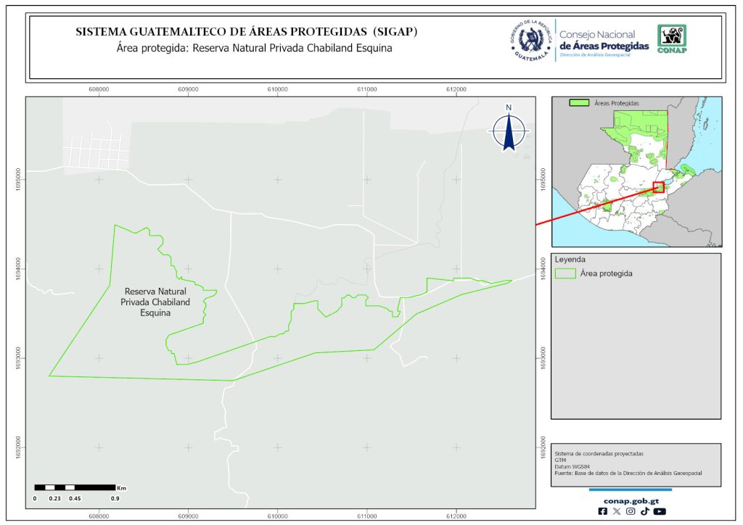Select the Áreas Protegidas swatch in inset map
Screen dimensions: 743x525
click(x=578, y=104)
